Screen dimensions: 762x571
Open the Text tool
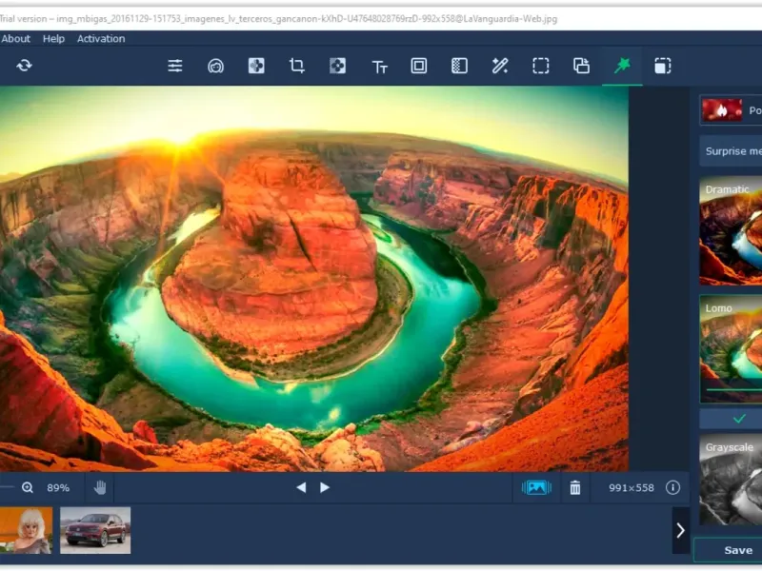click(x=379, y=66)
